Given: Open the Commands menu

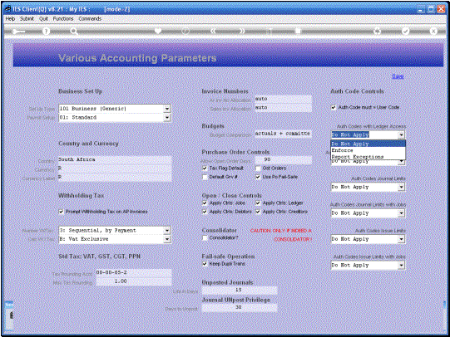Looking at the screenshot, I should coord(90,18).
